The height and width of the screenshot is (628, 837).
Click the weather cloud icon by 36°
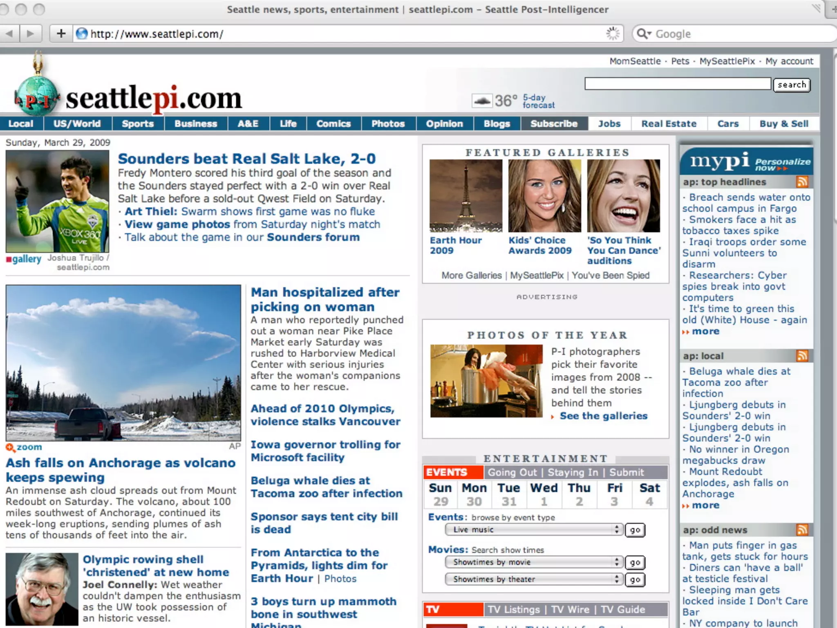coord(482,101)
